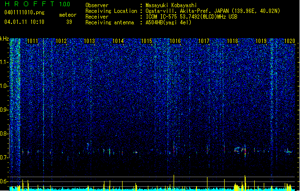Click the Receiver label
Image resolution: width=300 pixels, height=191 pixels.
tap(97, 17)
